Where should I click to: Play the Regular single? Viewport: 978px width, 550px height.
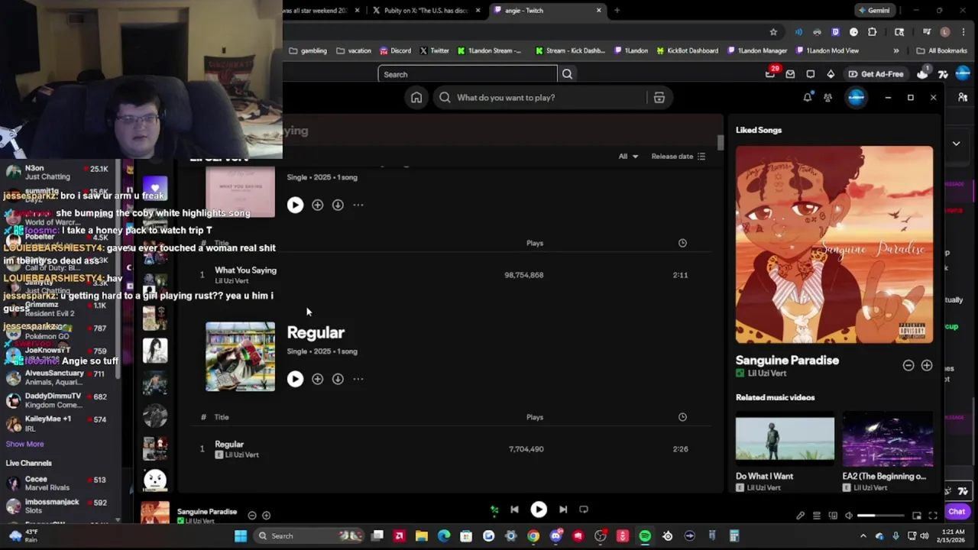tap(295, 379)
